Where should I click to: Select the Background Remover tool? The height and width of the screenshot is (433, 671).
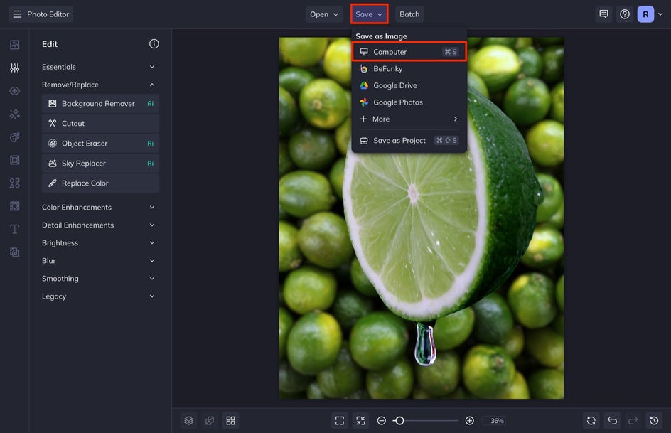pos(100,104)
